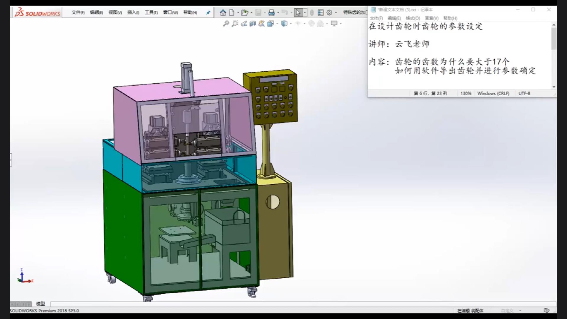Viewport: 567px width, 319px height.
Task: Expand Display Style dropdown arrow
Action: [291, 24]
